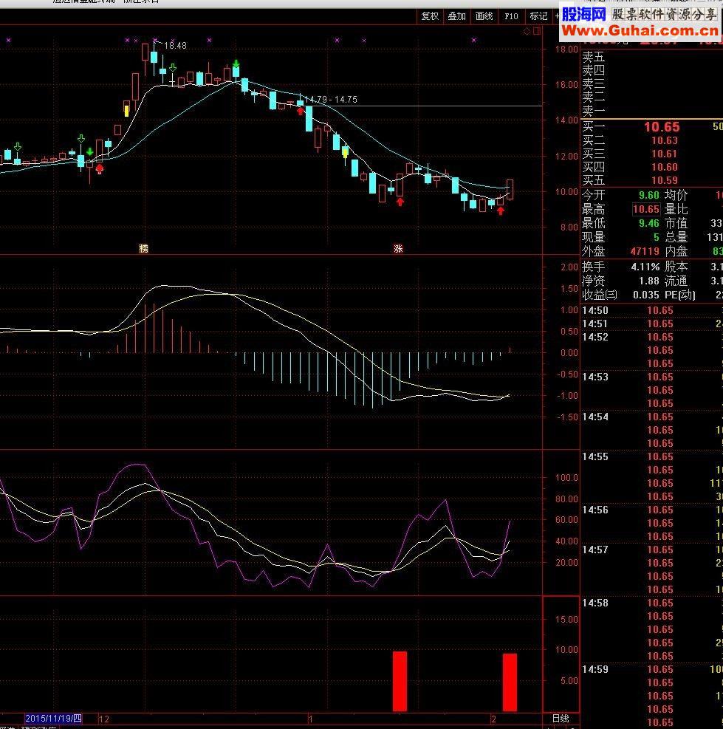Click the 卖五 ask row label
Image resolution: width=723 pixels, height=729 pixels.
tap(594, 57)
